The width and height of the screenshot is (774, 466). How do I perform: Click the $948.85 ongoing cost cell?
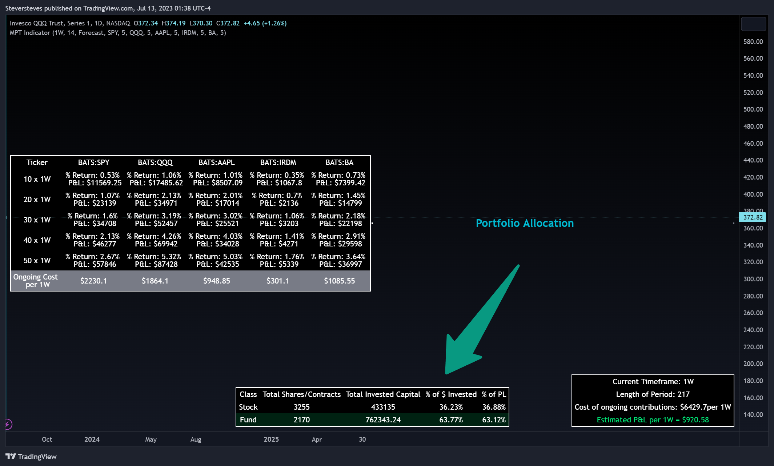click(x=217, y=281)
